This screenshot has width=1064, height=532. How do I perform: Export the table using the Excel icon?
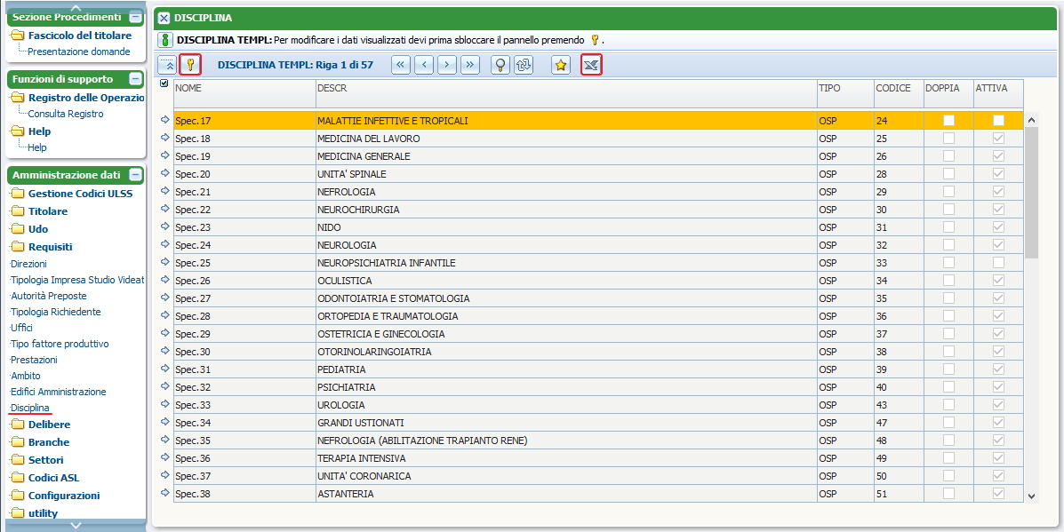point(591,65)
